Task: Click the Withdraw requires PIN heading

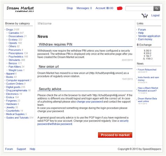Action: click(x=55, y=45)
